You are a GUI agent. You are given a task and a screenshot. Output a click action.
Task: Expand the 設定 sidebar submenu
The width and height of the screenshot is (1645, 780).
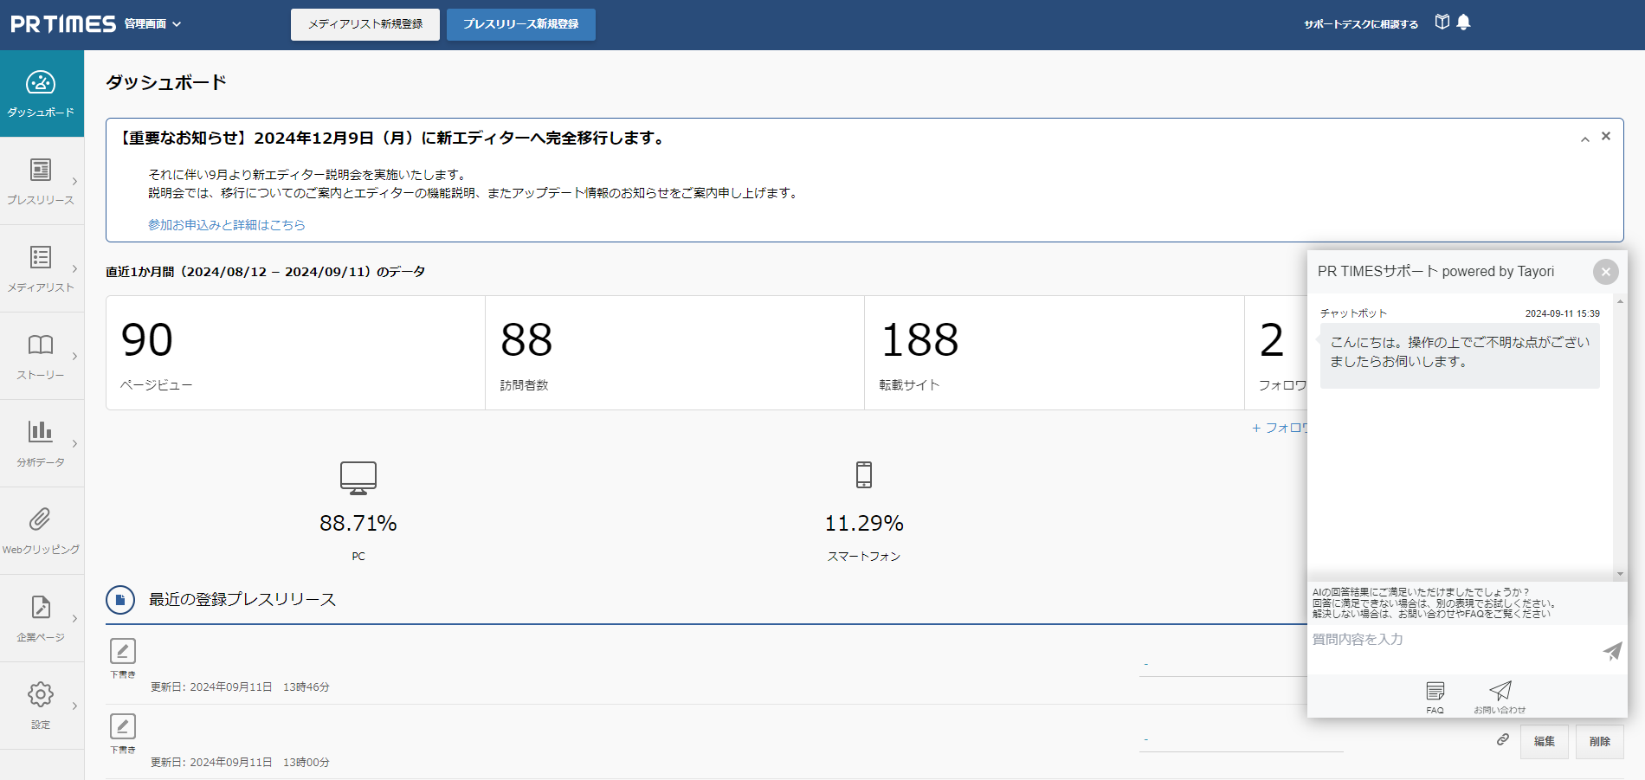coord(74,706)
